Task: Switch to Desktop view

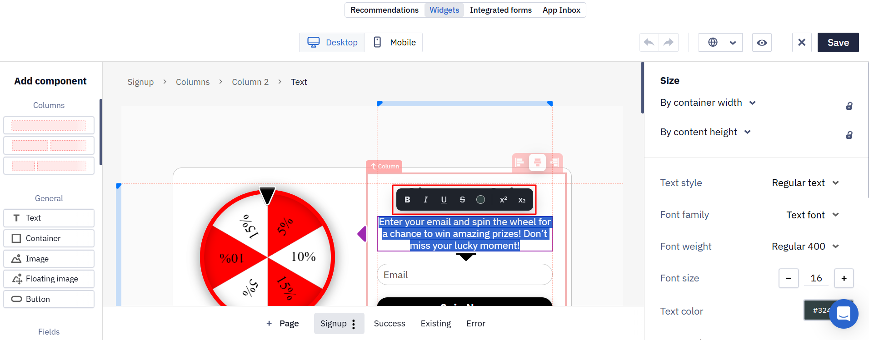Action: pos(332,42)
